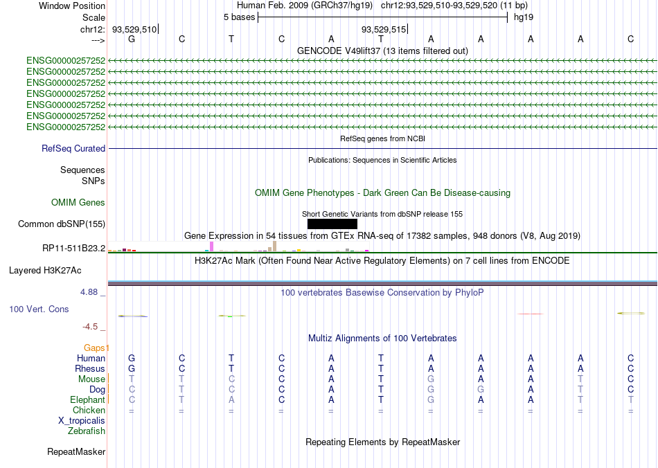Click the Window Position label
Screen dimensions: 658x468
click(72, 6)
